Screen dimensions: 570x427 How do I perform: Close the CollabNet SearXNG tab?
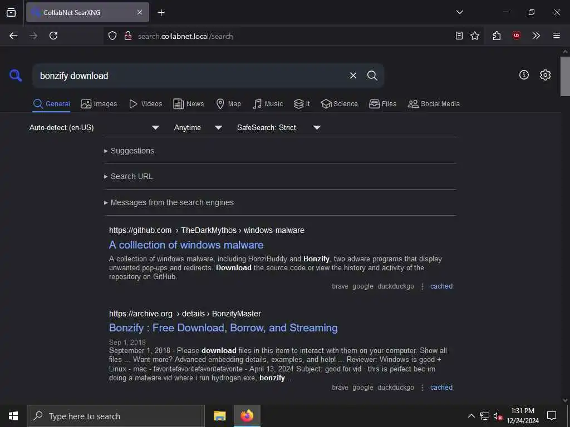[x=140, y=12]
